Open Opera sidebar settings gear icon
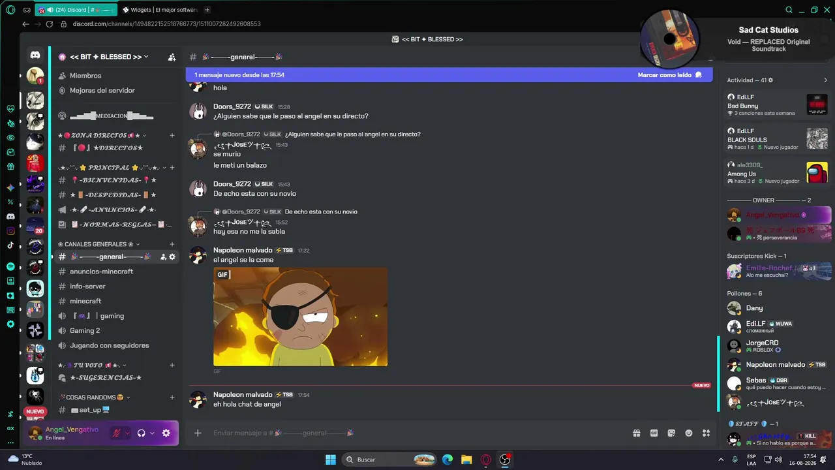Image resolution: width=835 pixels, height=470 pixels. (x=10, y=324)
